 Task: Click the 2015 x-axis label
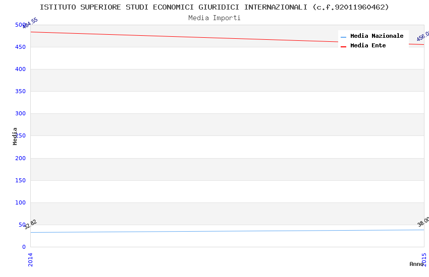coord(424,259)
